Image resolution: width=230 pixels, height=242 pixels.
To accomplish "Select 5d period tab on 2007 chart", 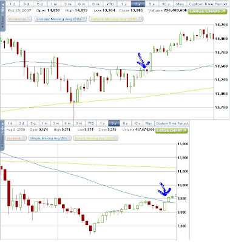I will click(40, 4).
